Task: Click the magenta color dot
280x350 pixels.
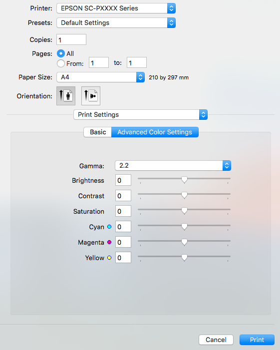Action: tap(109, 242)
